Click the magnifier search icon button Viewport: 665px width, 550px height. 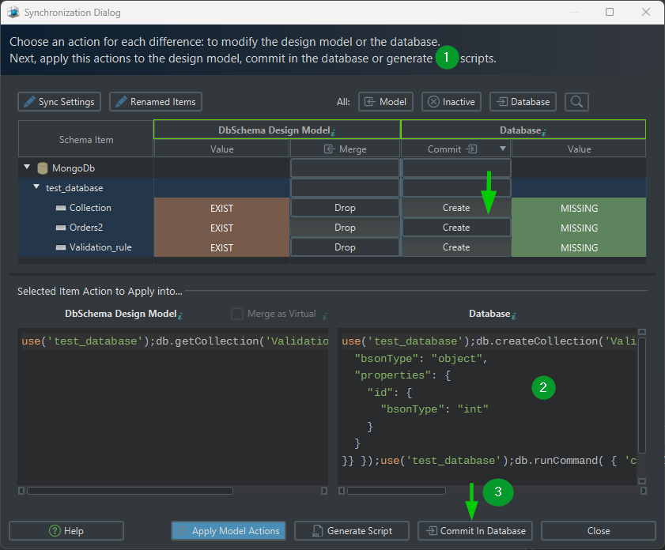tap(576, 102)
